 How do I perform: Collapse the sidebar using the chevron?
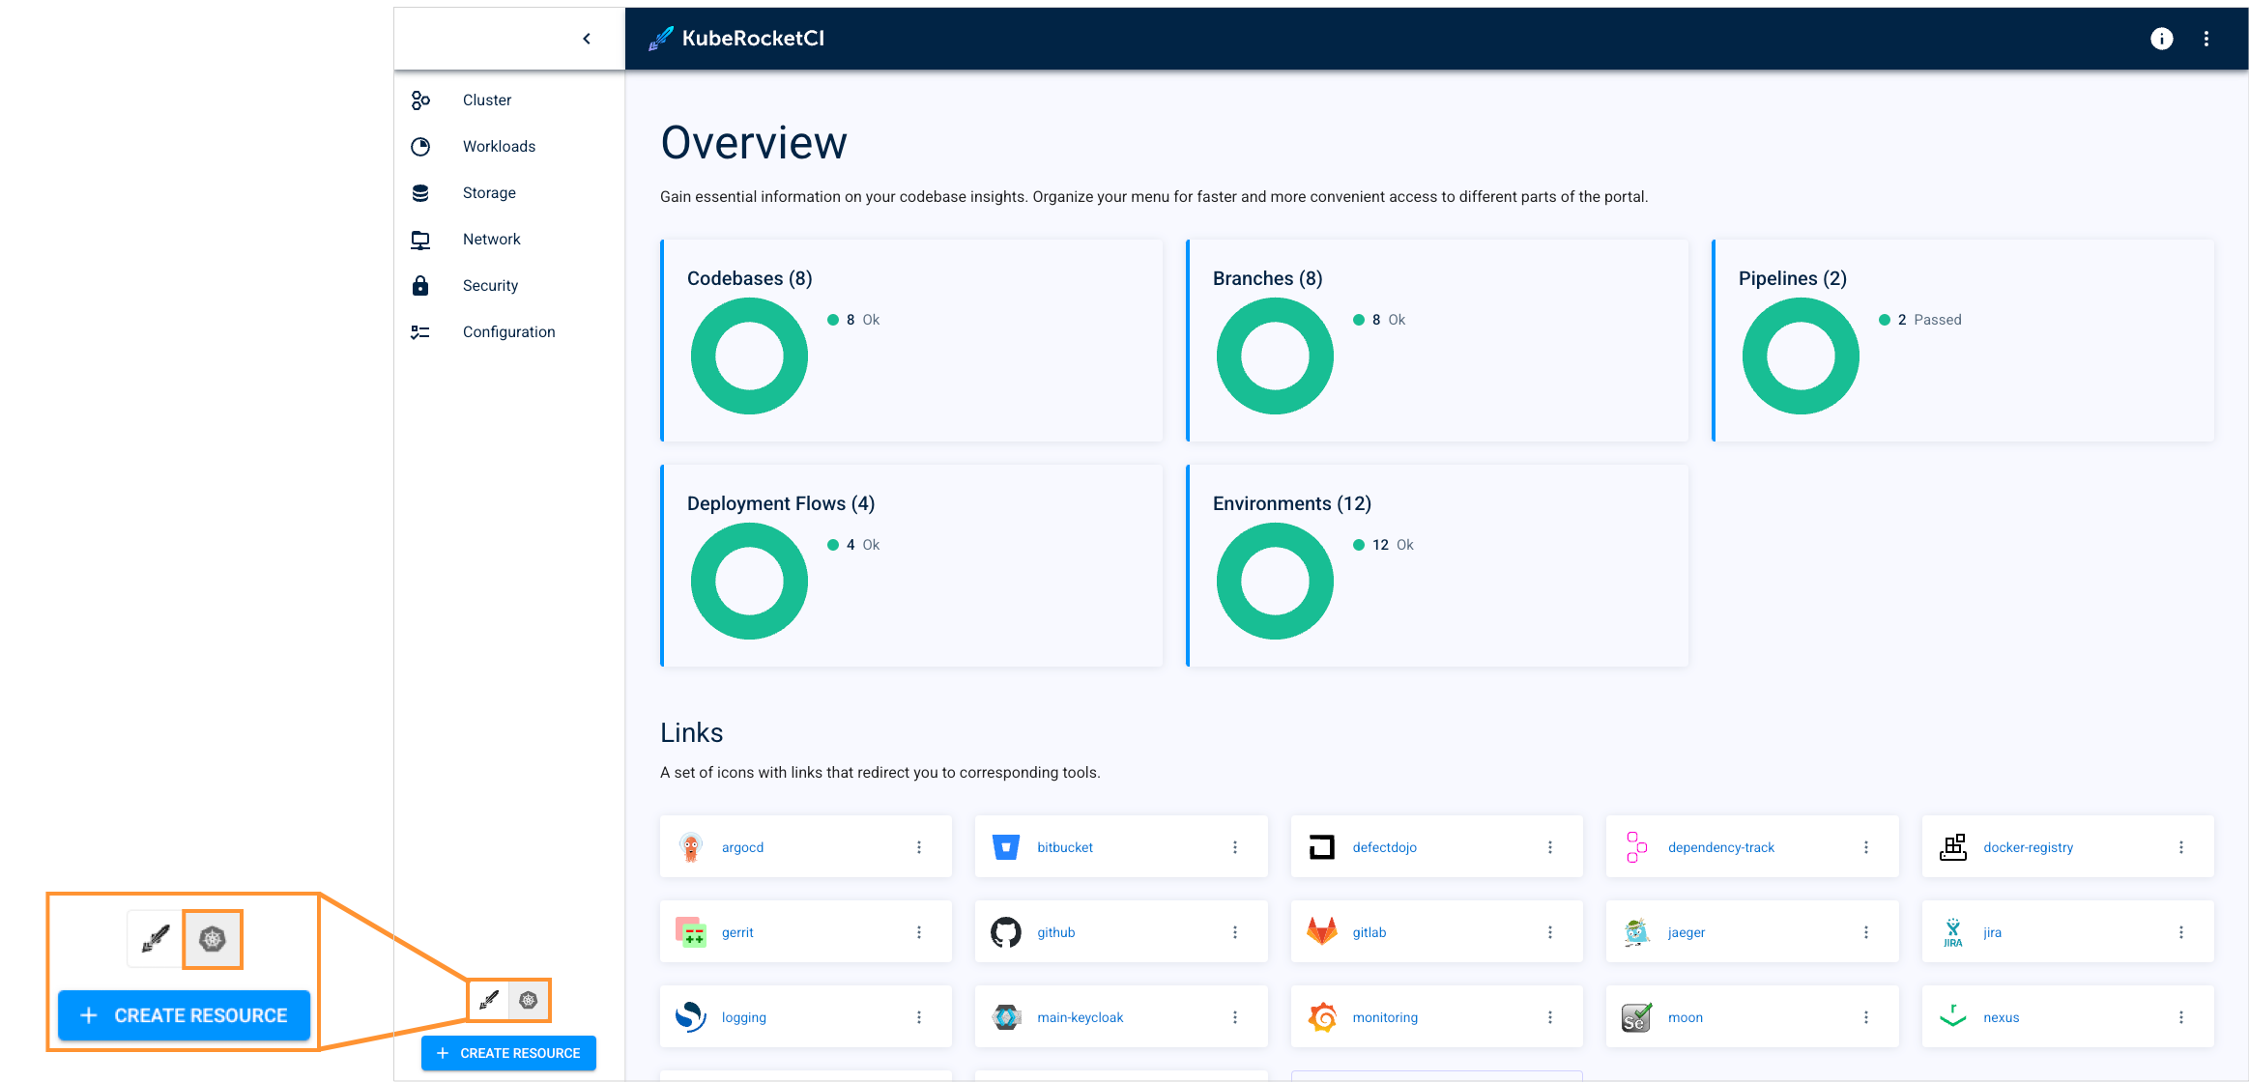587,38
